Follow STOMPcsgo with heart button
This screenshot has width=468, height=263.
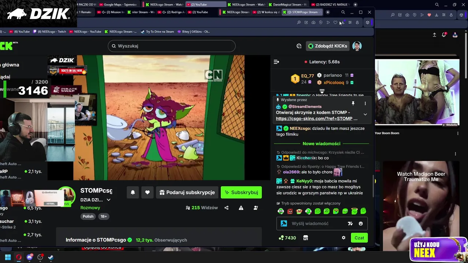click(x=147, y=193)
